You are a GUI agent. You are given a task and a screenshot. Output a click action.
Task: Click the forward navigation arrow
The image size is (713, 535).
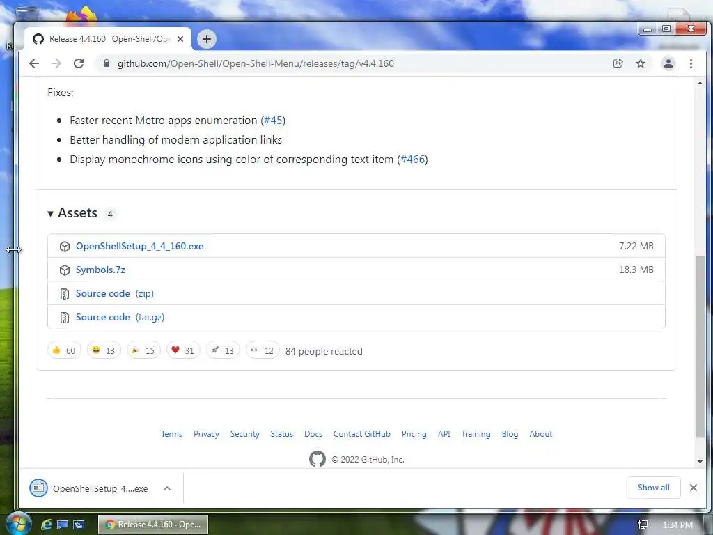[x=56, y=63]
